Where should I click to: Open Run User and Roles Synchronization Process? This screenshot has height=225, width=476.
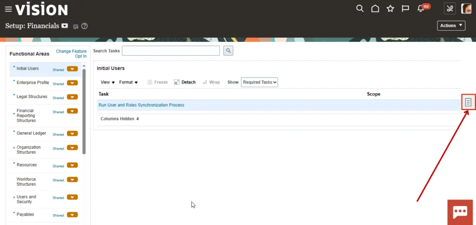tap(141, 105)
